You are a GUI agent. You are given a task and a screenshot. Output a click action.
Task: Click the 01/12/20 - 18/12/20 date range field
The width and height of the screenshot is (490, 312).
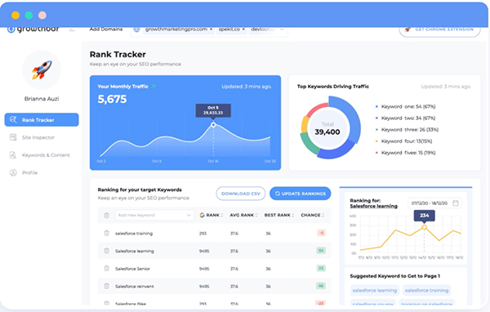point(434,203)
